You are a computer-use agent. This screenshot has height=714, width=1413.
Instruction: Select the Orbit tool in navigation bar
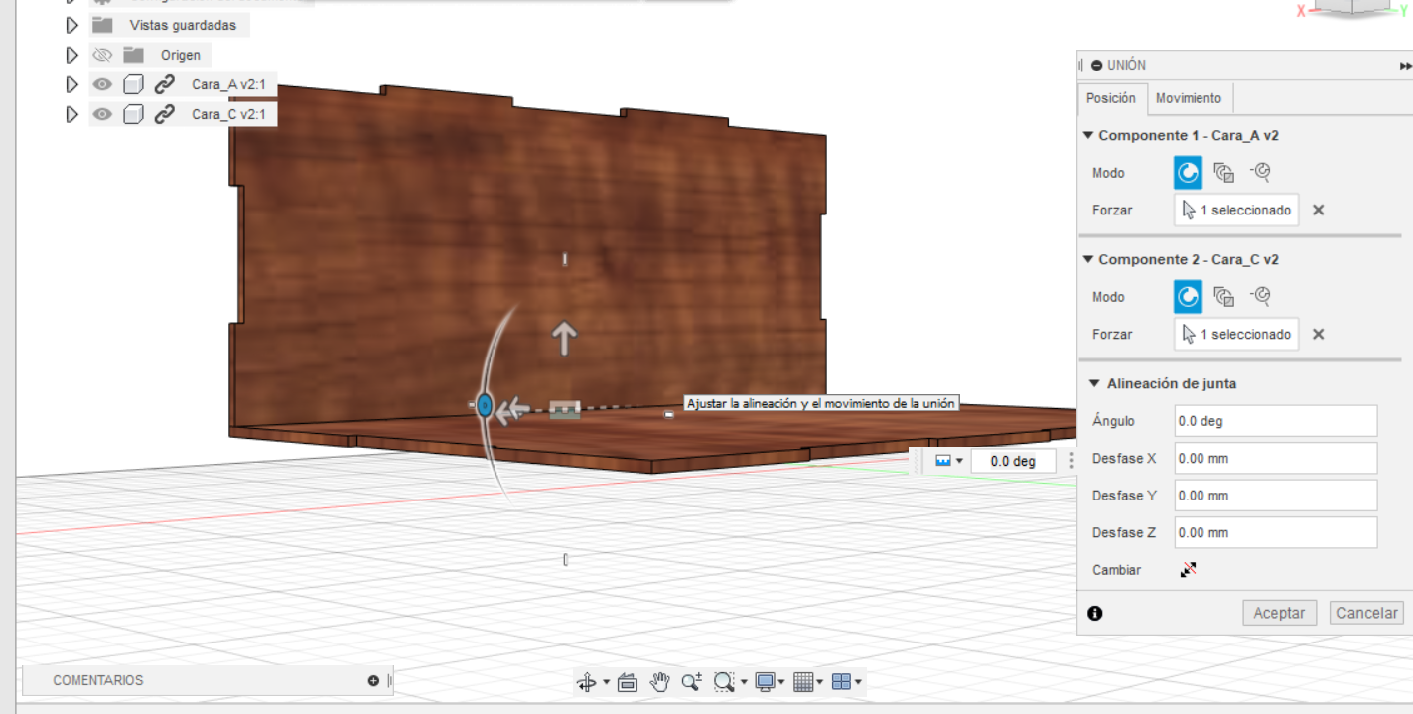pyautogui.click(x=586, y=682)
